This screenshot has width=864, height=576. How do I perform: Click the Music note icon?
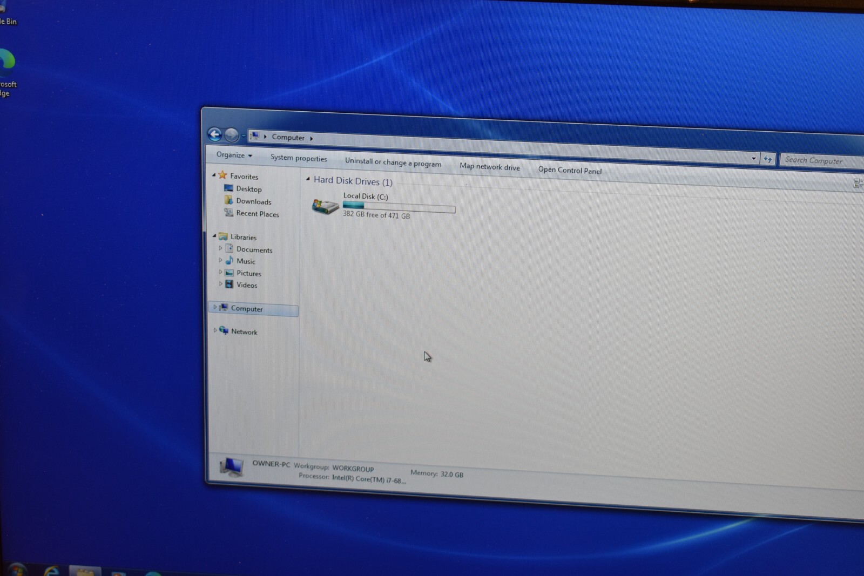pos(230,260)
